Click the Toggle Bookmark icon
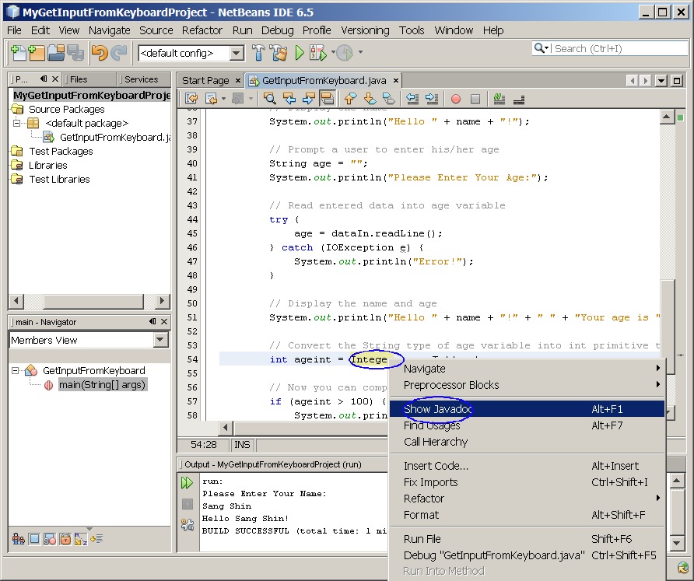 388,99
